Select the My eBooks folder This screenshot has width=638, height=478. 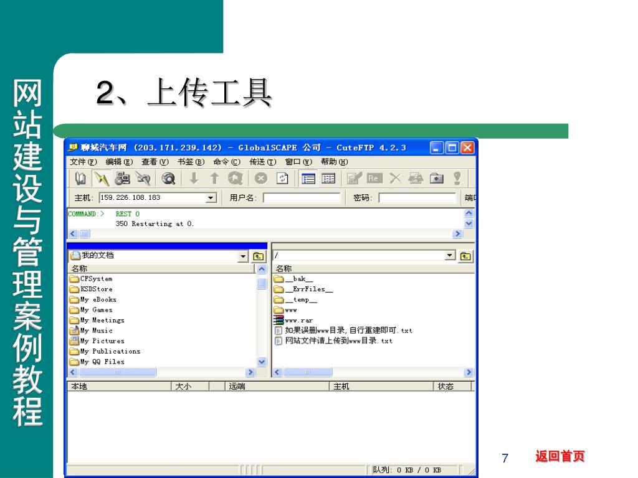pyautogui.click(x=93, y=299)
